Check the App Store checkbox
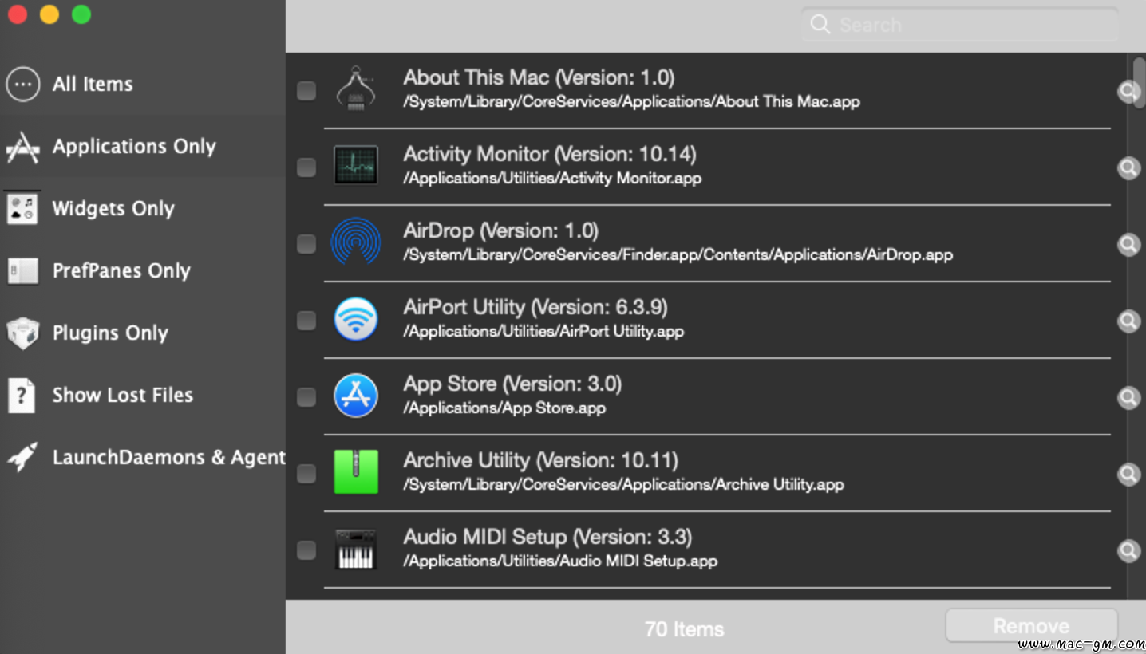 (306, 397)
